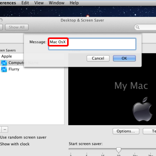Cancel the message dialog

98,58
